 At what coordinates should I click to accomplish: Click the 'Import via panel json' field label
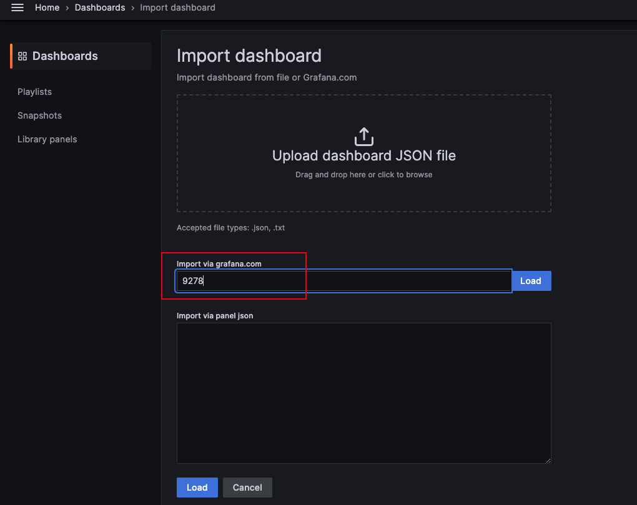coord(215,316)
